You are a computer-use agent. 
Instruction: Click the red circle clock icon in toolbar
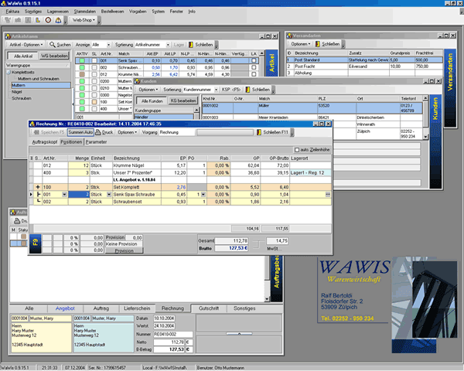tap(48, 20)
